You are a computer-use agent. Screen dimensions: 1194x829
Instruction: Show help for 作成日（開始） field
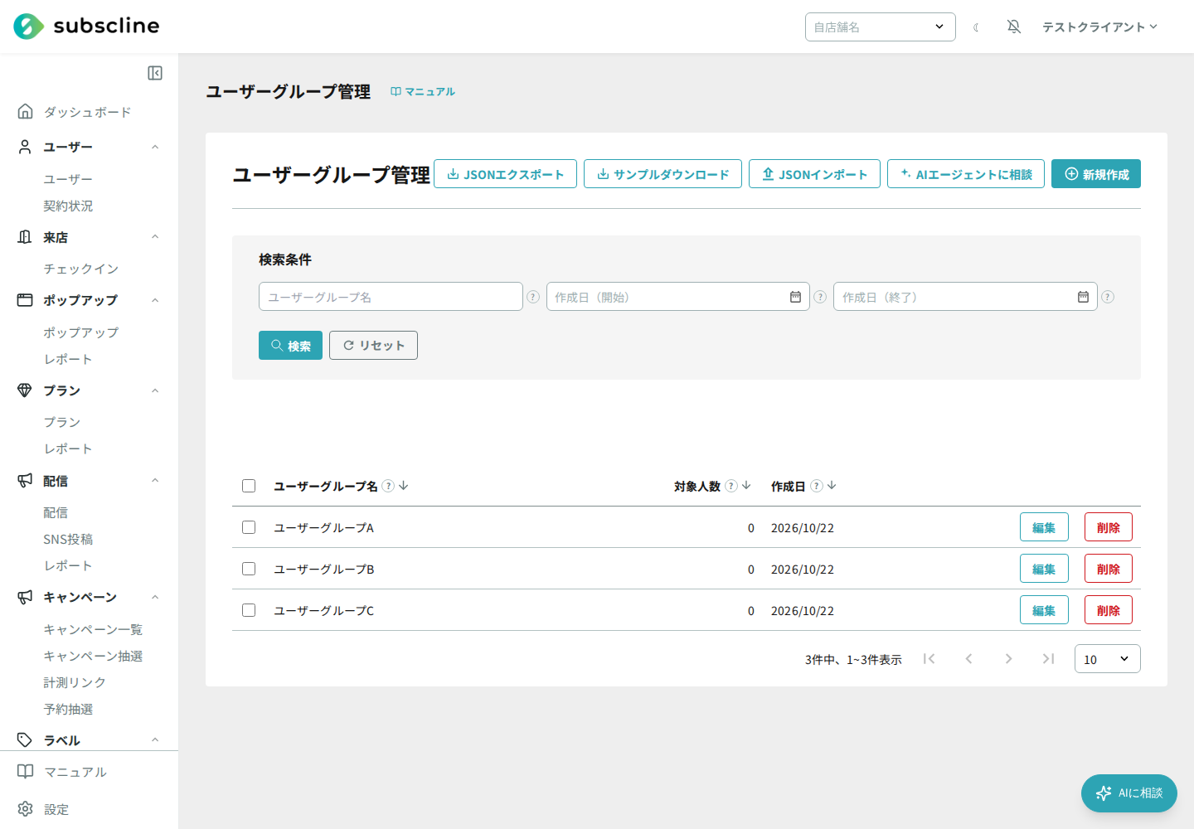click(x=820, y=297)
